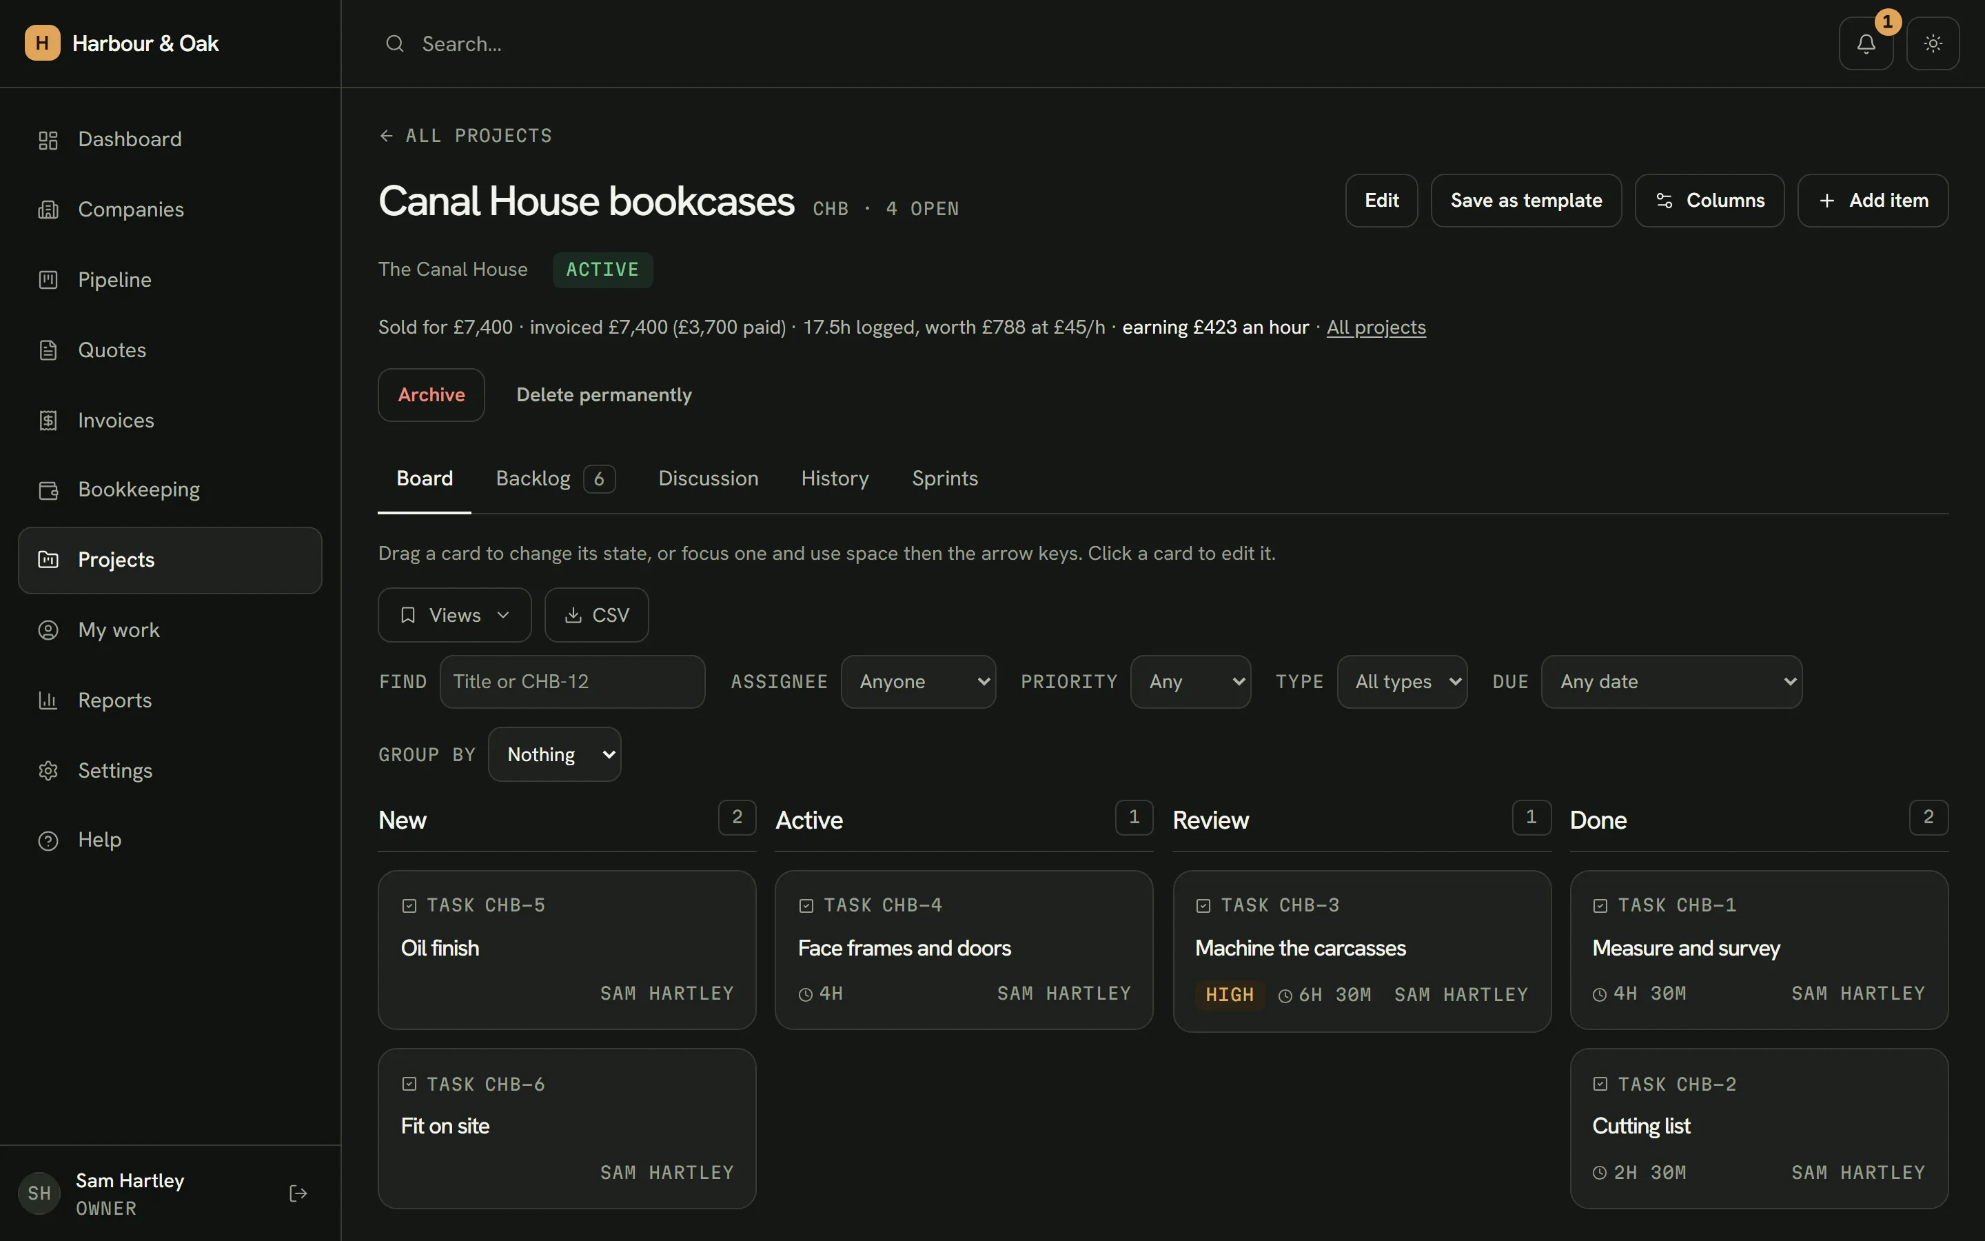This screenshot has width=1985, height=1241.
Task: Expand the Views dropdown
Action: (454, 615)
